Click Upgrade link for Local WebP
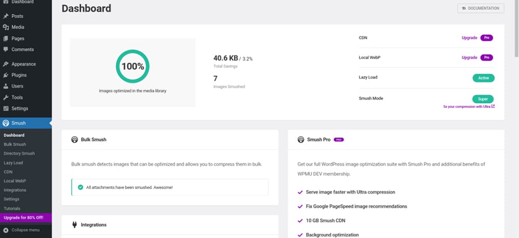The height and width of the screenshot is (238, 519). [469, 58]
